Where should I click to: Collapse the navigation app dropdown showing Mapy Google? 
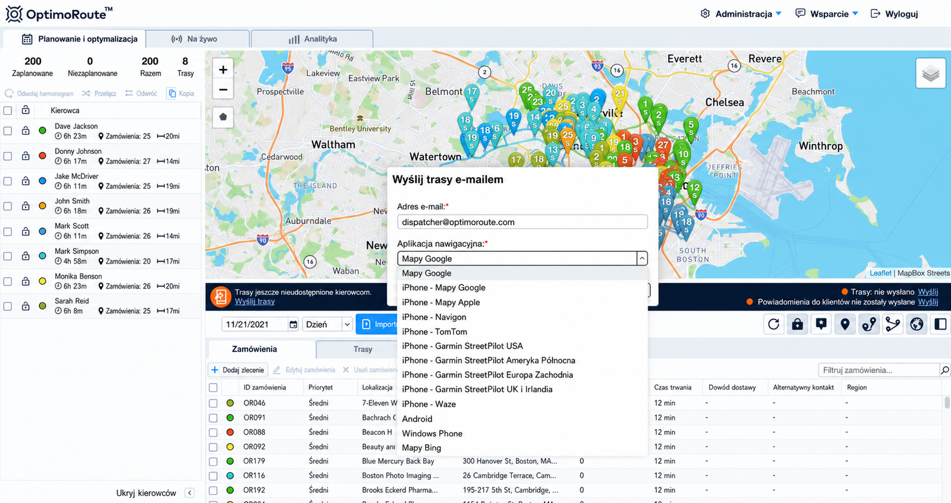pyautogui.click(x=642, y=258)
